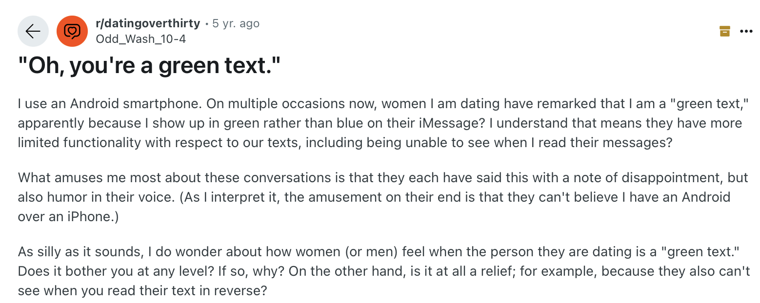The image size is (760, 303).
Task: Click the back arrow button
Action: tap(33, 32)
